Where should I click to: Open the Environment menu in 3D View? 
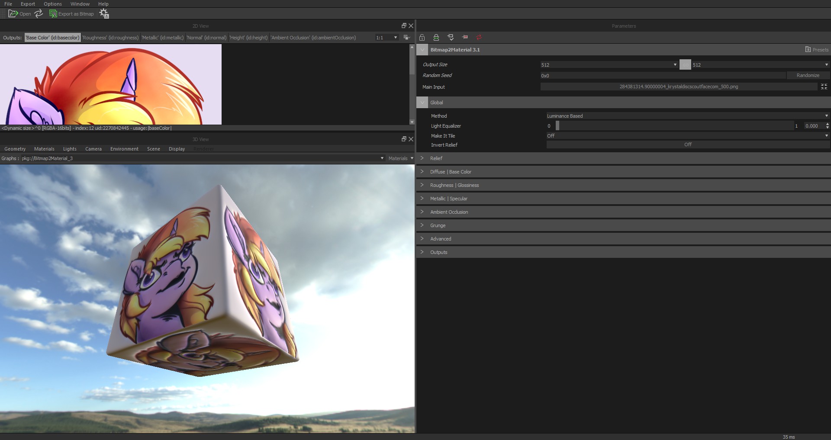[x=124, y=149]
